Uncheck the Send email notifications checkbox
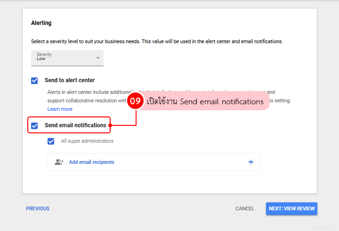 point(34,125)
